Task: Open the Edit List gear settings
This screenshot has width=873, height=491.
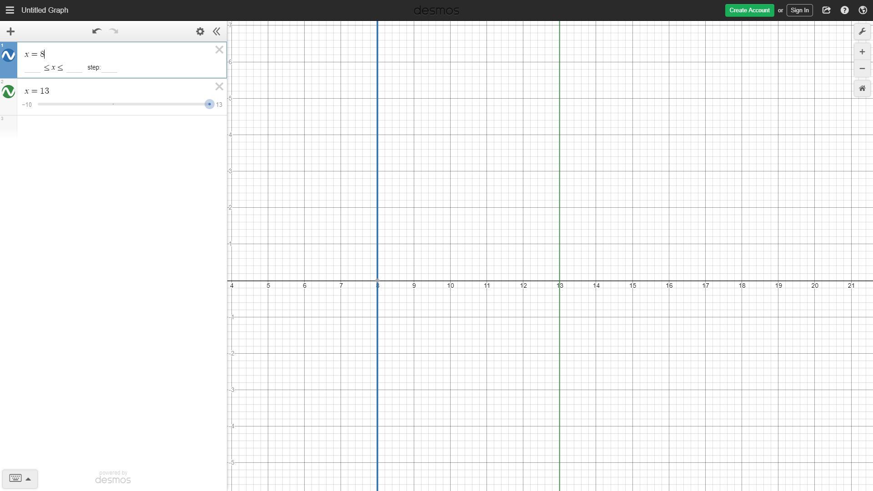Action: 200,31
